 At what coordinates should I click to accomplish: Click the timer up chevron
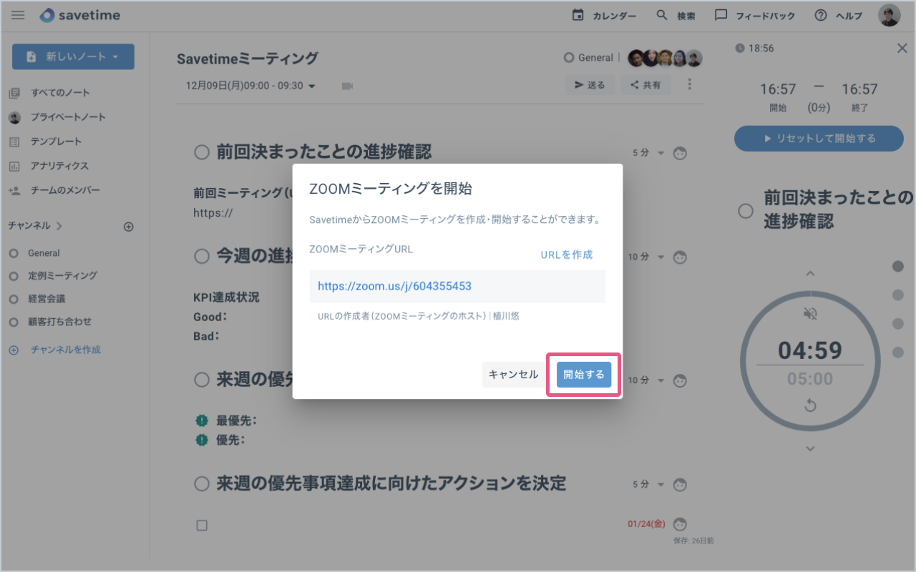point(810,274)
